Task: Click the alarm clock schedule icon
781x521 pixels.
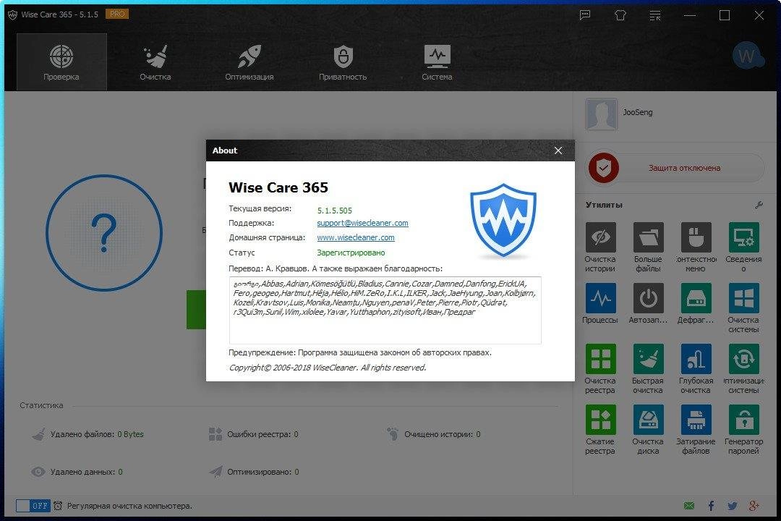Action: 58,506
